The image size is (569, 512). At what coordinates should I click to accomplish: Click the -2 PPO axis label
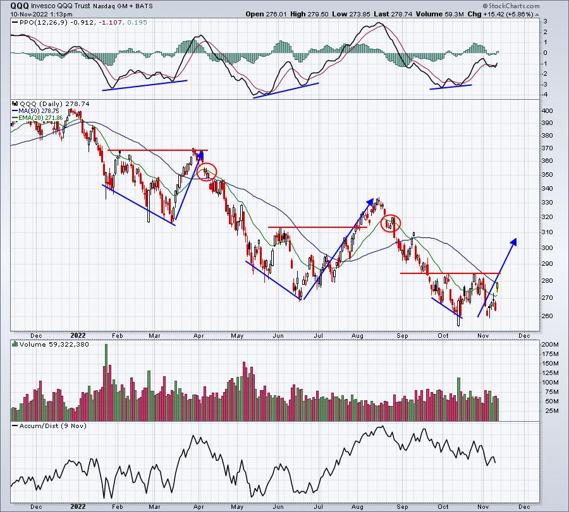click(545, 74)
